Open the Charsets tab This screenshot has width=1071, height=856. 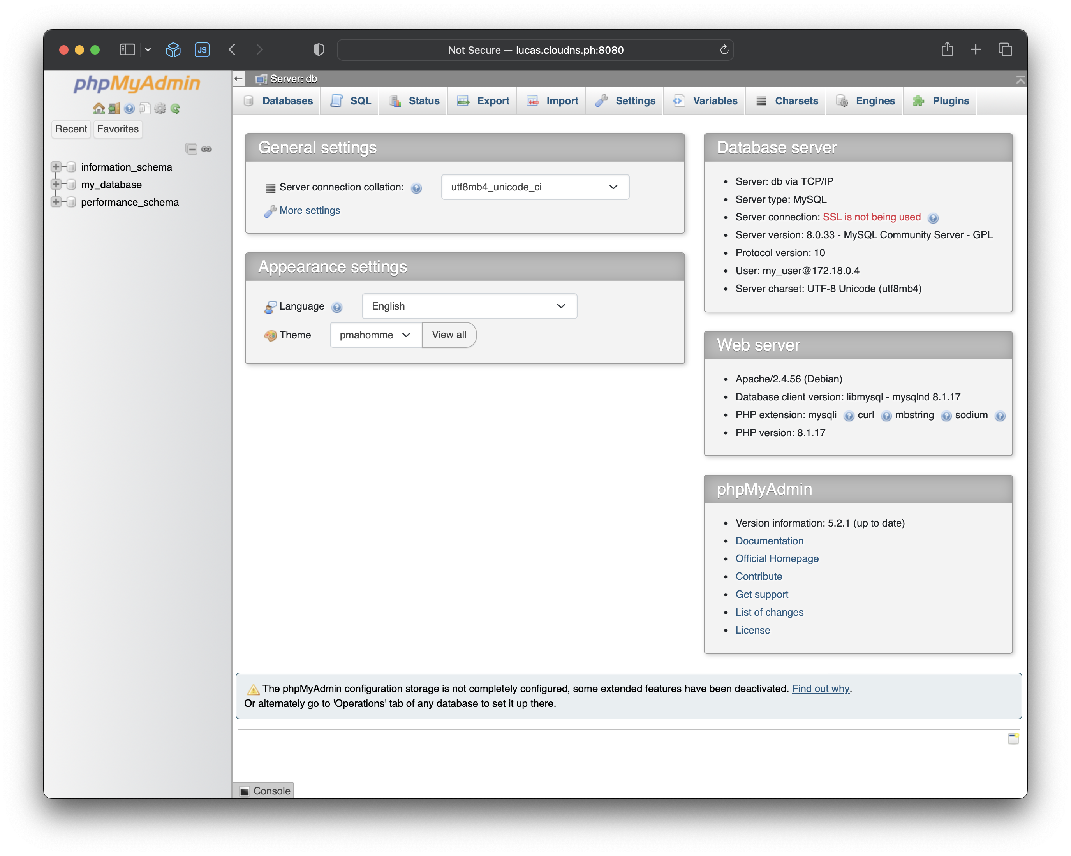[x=786, y=101]
